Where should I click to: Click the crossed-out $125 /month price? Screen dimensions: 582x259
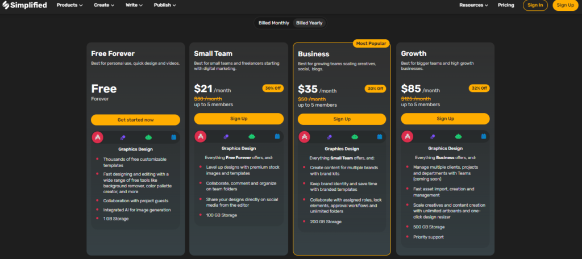(x=415, y=99)
